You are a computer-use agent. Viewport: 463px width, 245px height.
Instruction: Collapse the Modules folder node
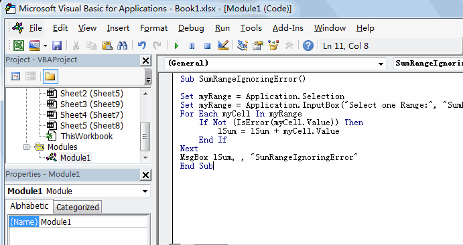tap(27, 147)
